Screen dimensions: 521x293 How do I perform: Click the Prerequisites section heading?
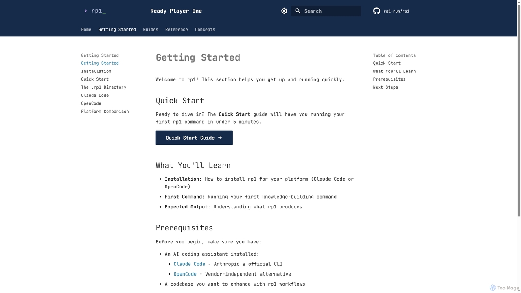click(x=184, y=228)
